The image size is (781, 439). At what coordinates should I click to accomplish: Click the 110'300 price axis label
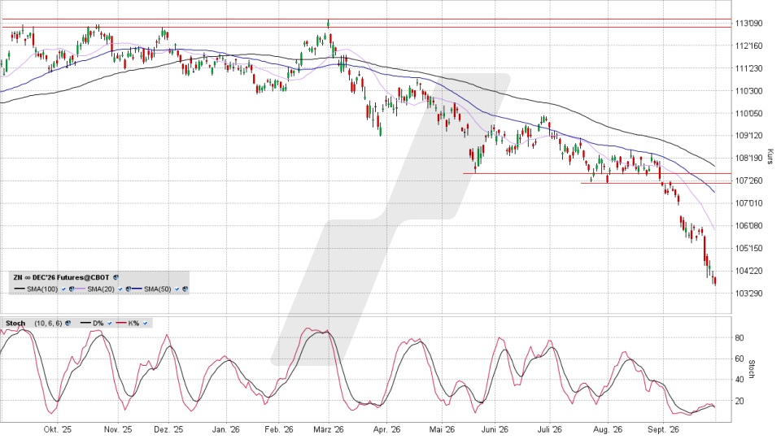coord(748,91)
